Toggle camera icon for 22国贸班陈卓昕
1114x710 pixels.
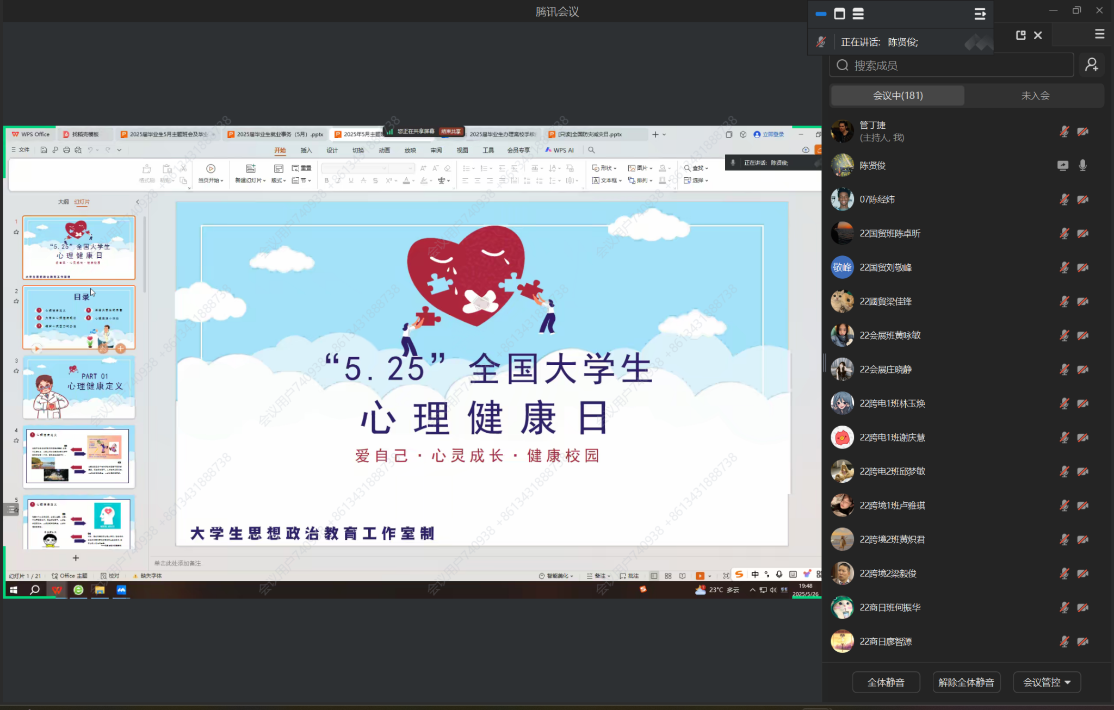click(x=1082, y=234)
